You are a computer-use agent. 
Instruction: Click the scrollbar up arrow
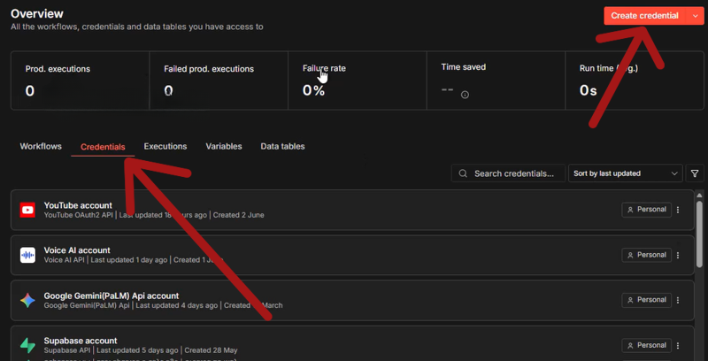click(699, 195)
